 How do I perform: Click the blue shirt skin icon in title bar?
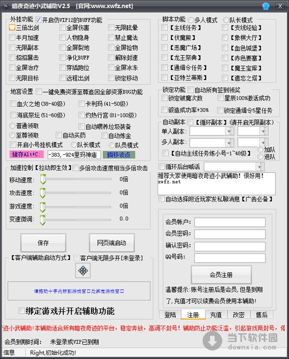[x=266, y=6]
